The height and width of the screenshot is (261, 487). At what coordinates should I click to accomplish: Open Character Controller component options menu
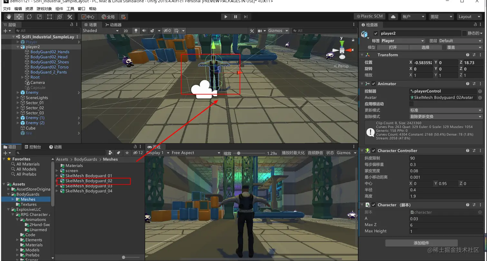tap(480, 151)
